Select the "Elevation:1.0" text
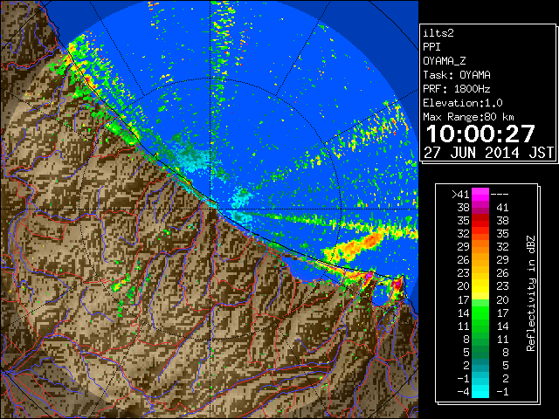Viewport: 559px width, 419px height. tap(463, 103)
